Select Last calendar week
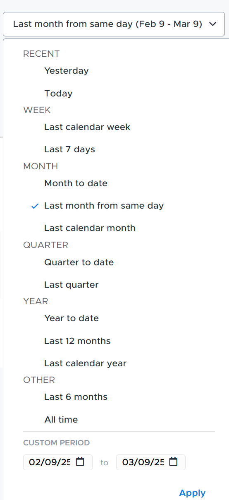The image size is (229, 500). click(x=87, y=127)
